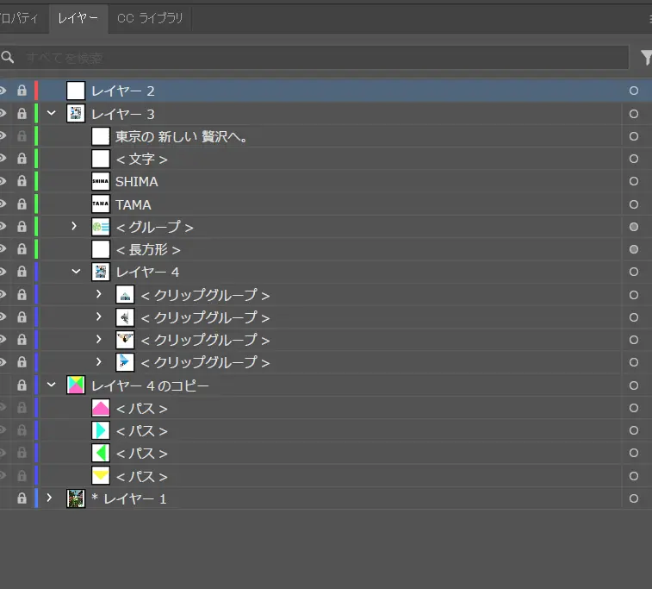
Task: Click the target circle on <グループ> row
Action: pyautogui.click(x=634, y=227)
